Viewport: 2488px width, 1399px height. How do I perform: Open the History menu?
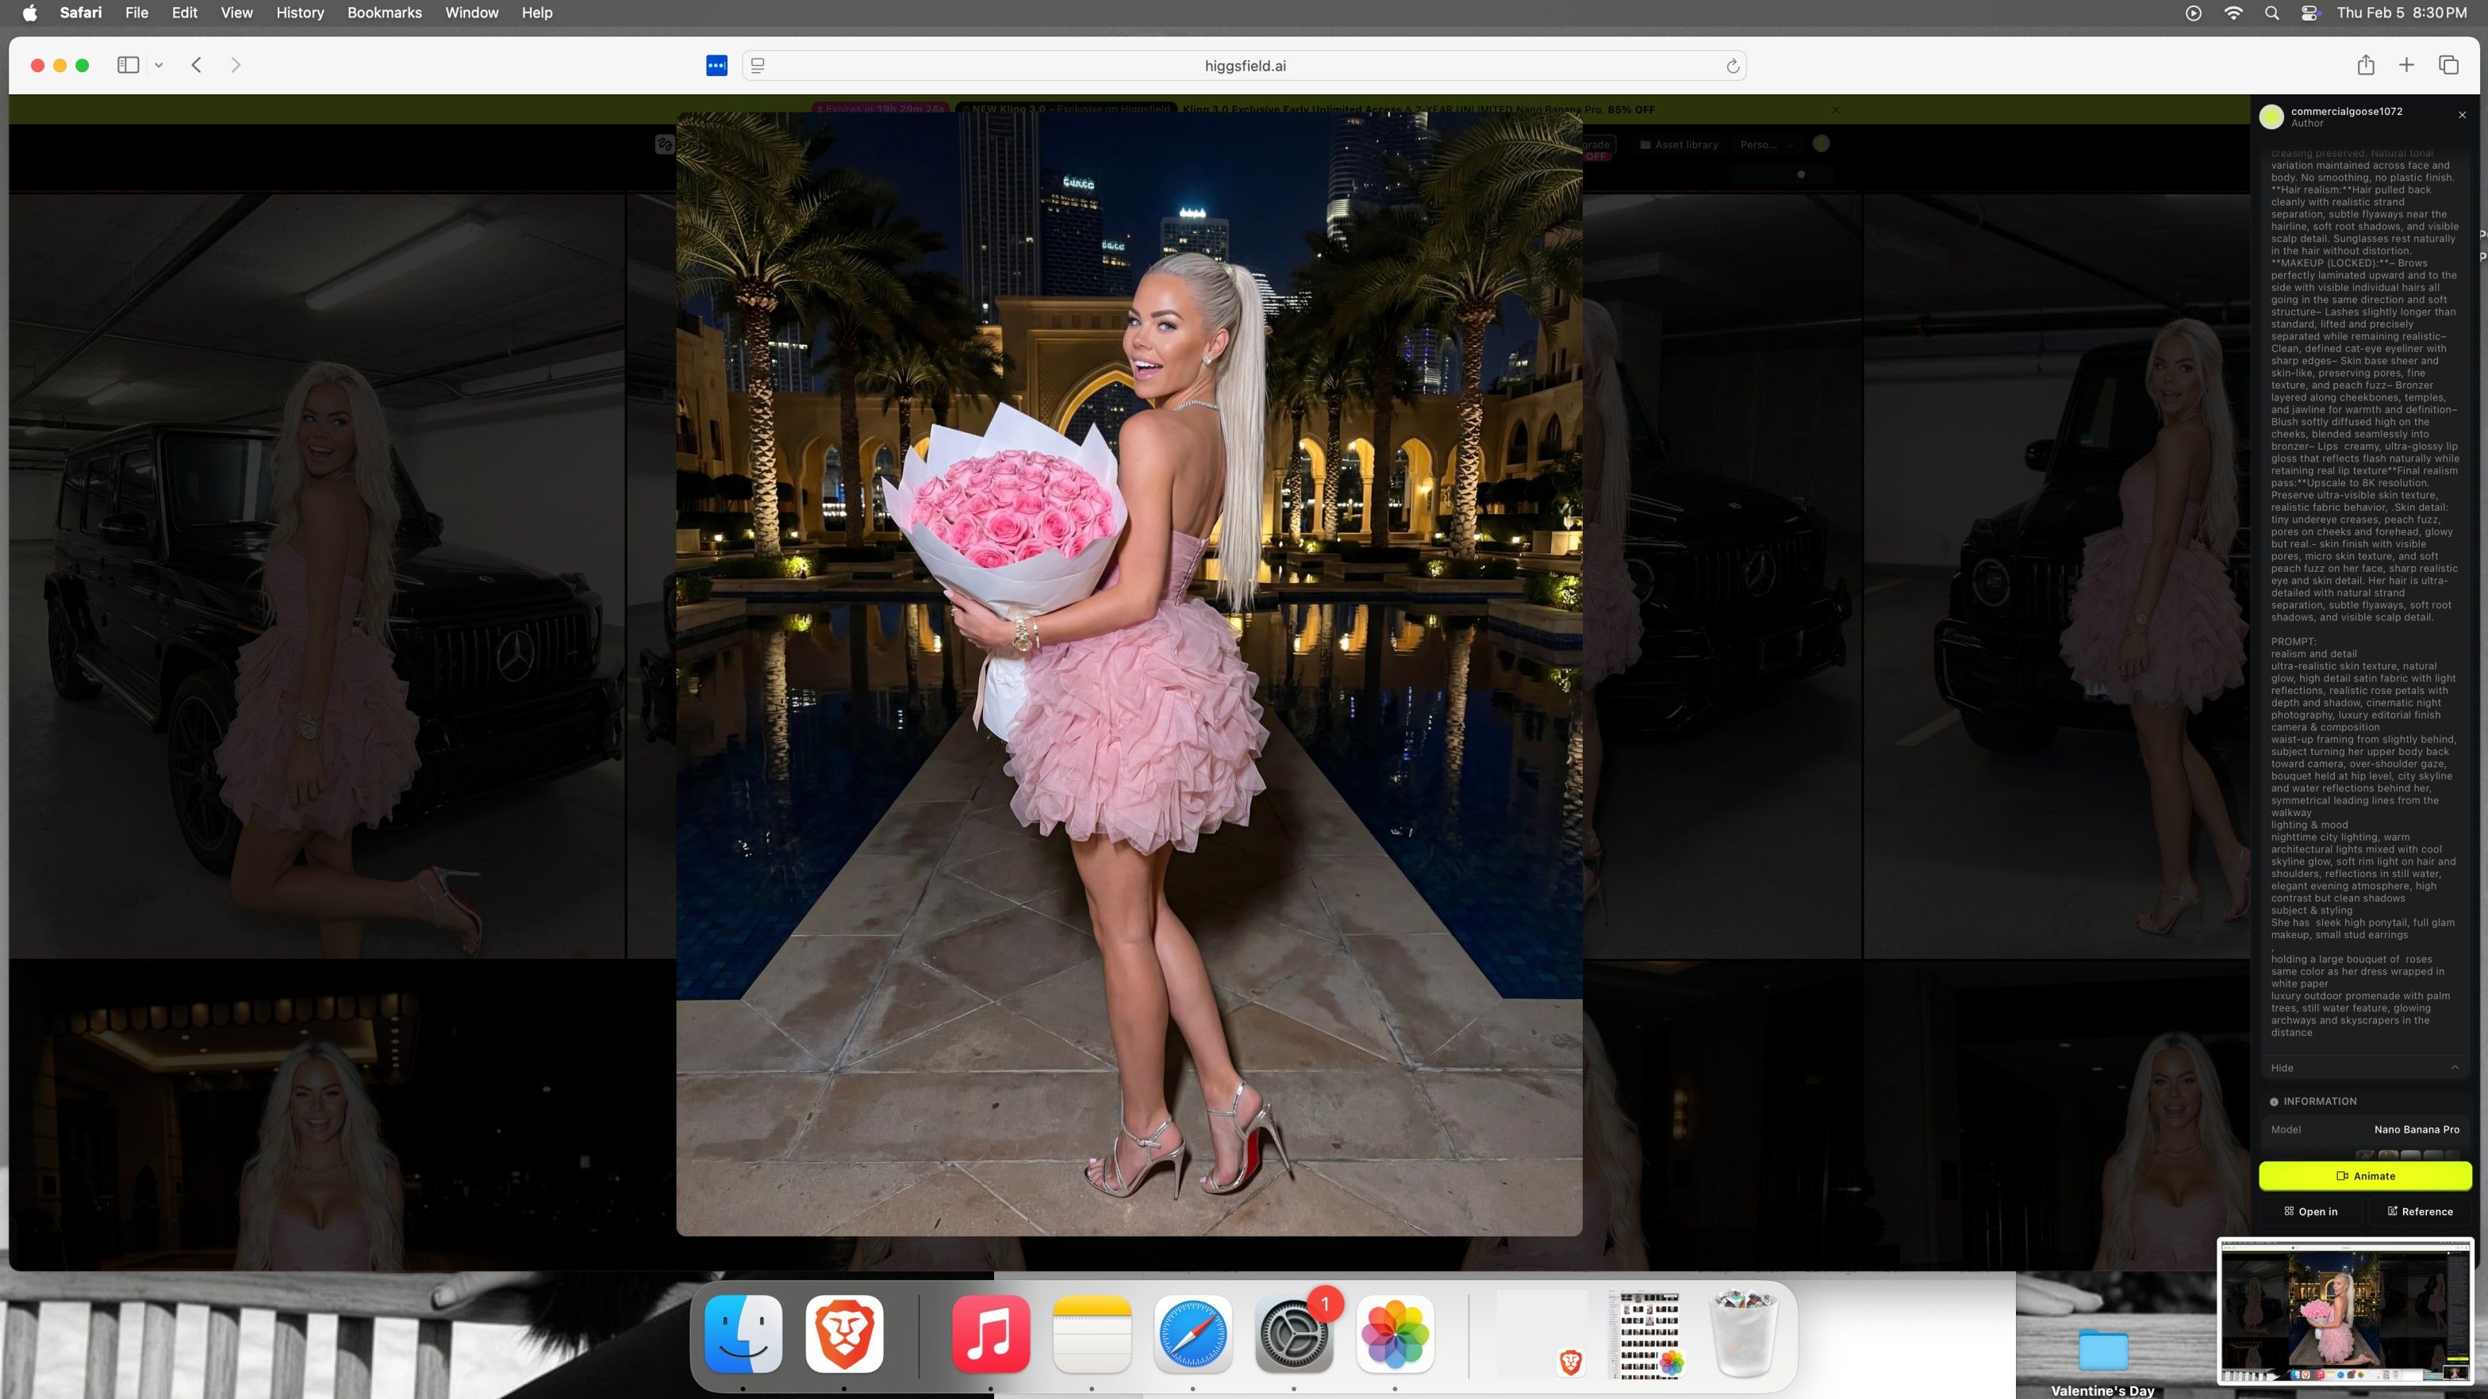[299, 13]
